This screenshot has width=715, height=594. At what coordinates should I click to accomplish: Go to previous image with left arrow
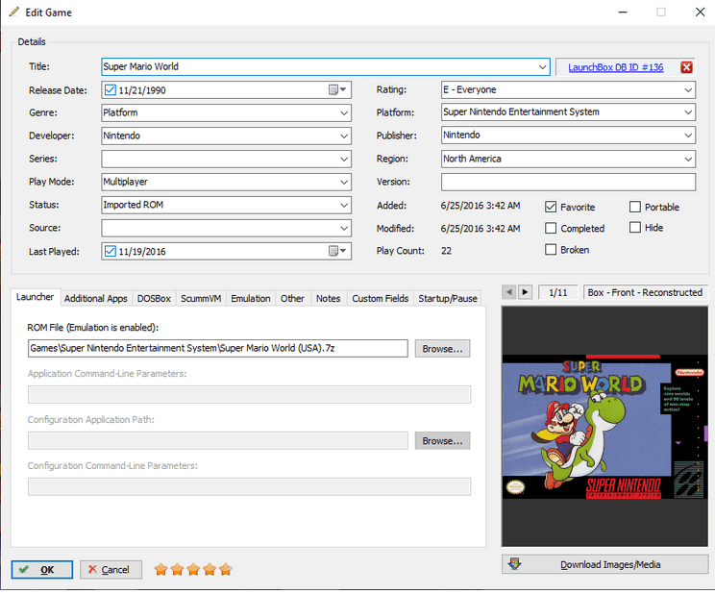click(x=509, y=292)
